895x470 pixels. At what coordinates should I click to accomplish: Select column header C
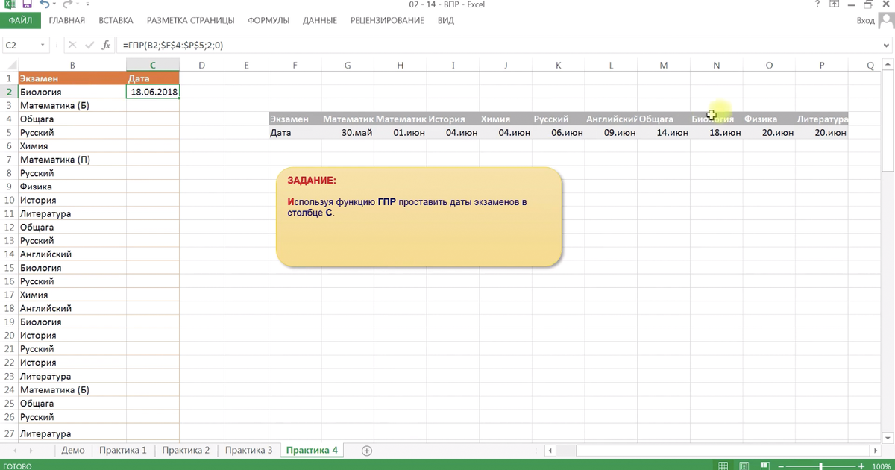153,66
